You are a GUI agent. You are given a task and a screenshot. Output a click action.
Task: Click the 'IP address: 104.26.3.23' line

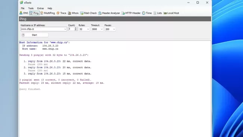40,46
